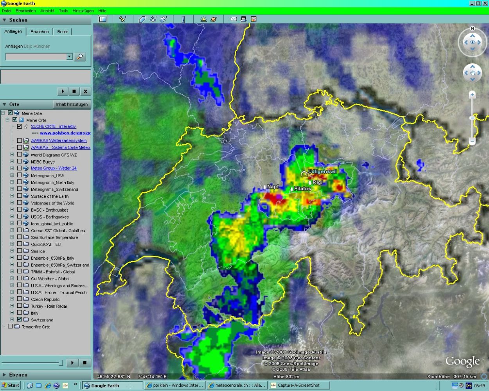Expand the Czech Republic folder node
This screenshot has width=489, height=391.
click(12, 299)
